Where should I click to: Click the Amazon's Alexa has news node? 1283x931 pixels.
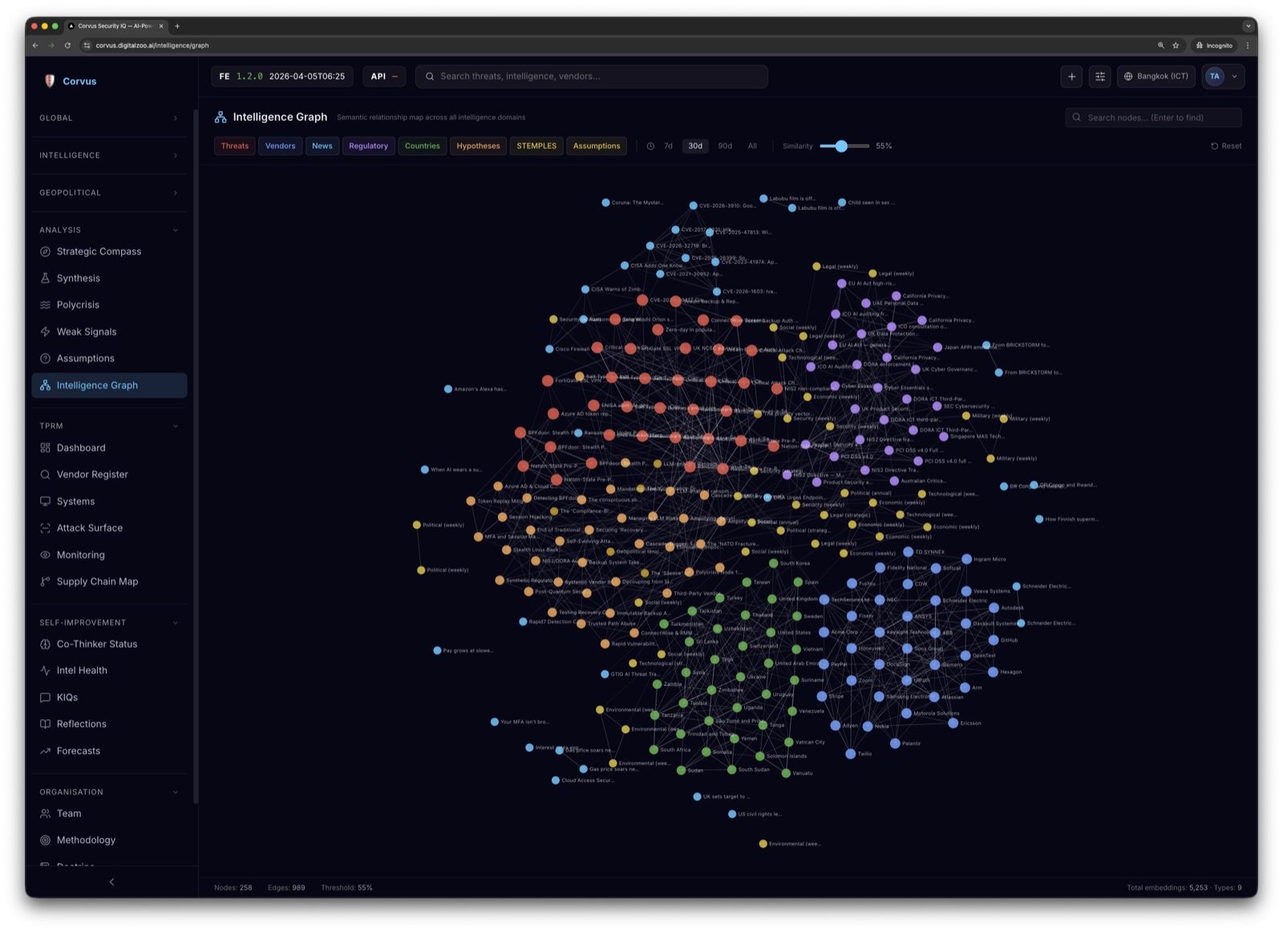pyautogui.click(x=448, y=390)
